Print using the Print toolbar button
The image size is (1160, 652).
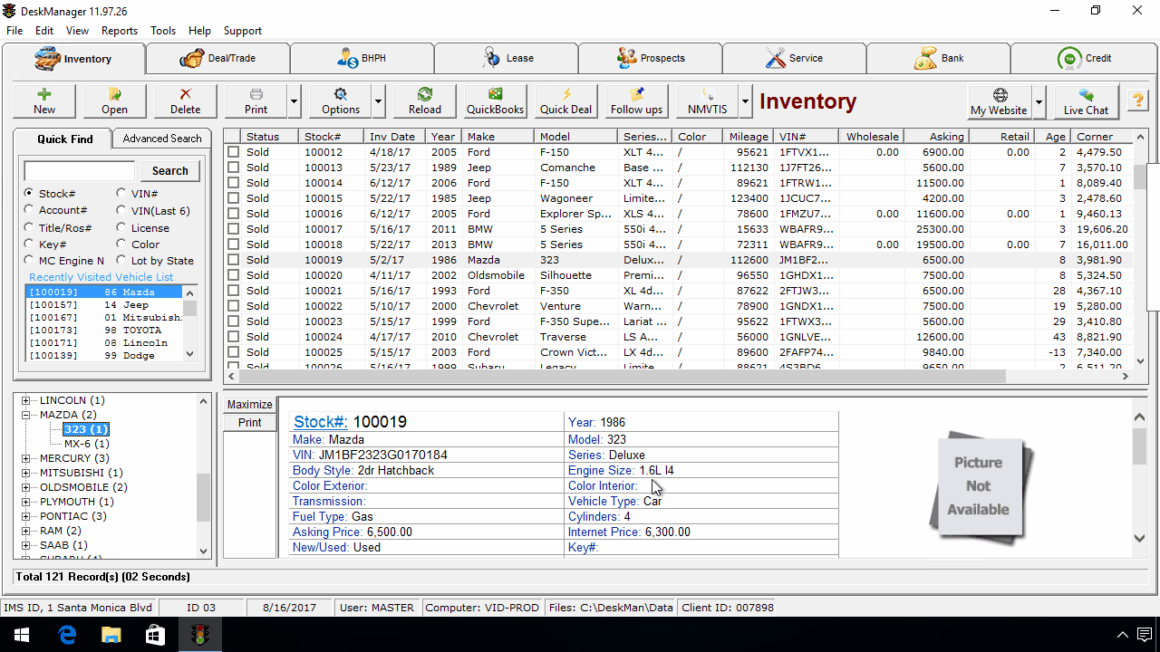tap(256, 101)
